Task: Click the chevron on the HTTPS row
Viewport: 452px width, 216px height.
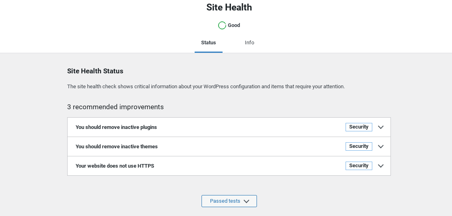Action: tap(380, 166)
